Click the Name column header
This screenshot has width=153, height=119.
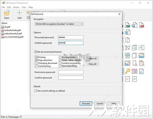(4, 23)
